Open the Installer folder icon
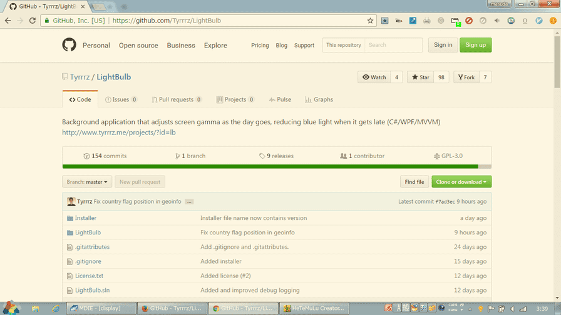The height and width of the screenshot is (315, 561). pyautogui.click(x=69, y=218)
